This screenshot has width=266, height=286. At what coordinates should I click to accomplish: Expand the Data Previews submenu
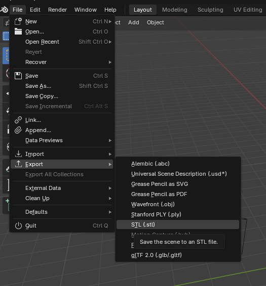click(x=62, y=140)
